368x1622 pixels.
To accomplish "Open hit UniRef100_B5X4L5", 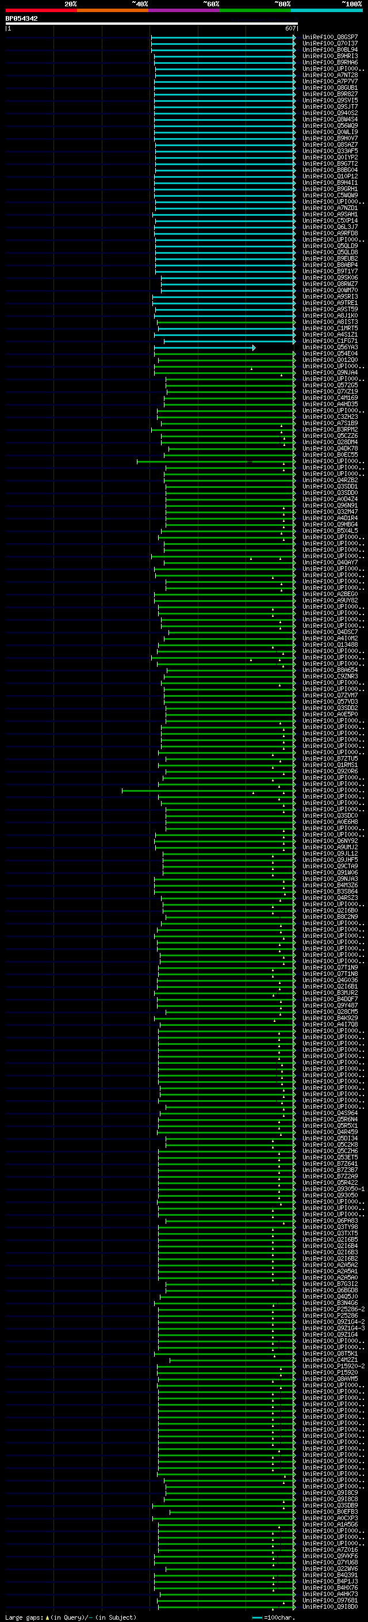I will pyautogui.click(x=329, y=531).
